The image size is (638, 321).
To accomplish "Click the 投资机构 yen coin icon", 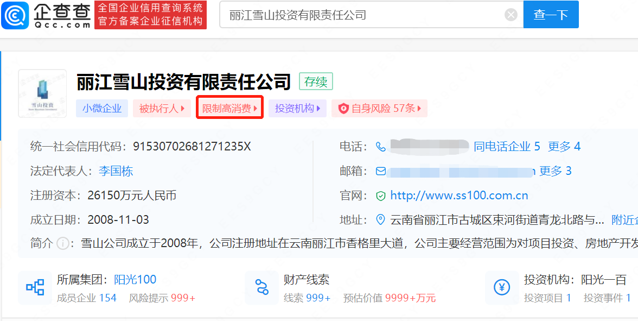I will (502, 288).
